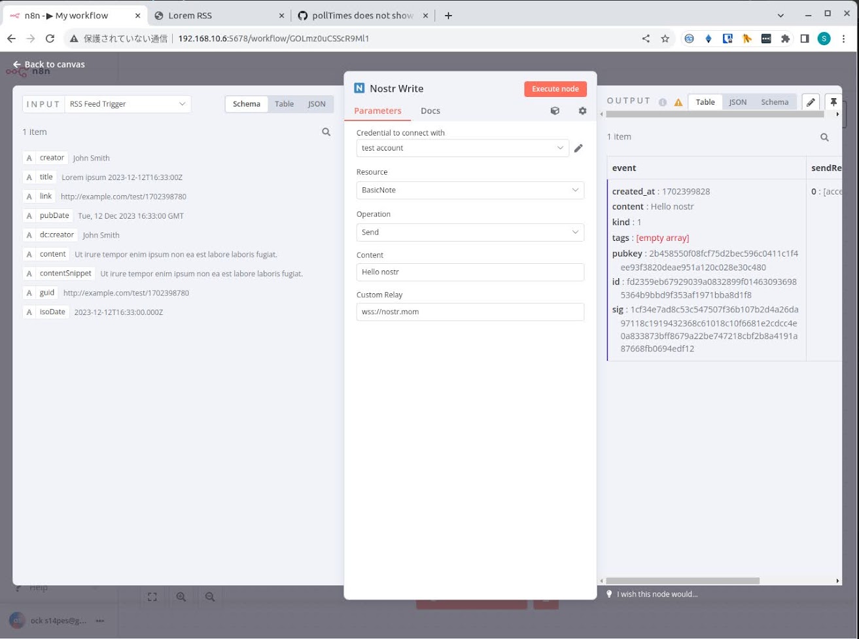Switch to the pollTimes GitHub browser tab

pos(362,15)
